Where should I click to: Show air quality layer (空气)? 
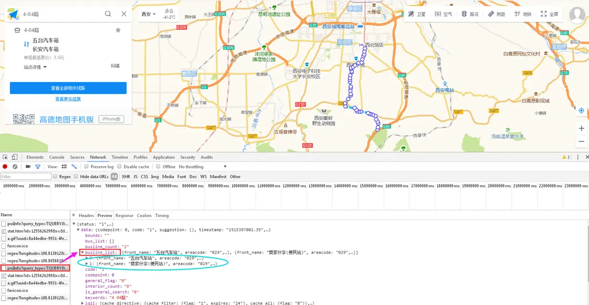443,14
